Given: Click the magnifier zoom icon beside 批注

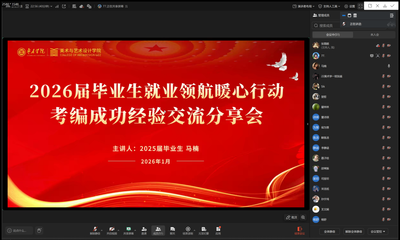Looking at the screenshot, I should pyautogui.click(x=303, y=217).
